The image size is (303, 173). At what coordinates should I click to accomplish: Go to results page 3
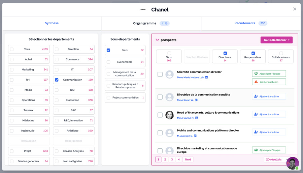(x=172, y=160)
